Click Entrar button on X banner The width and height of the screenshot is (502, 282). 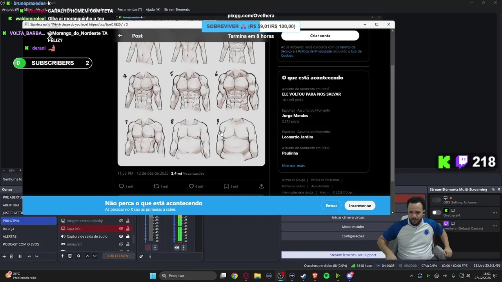(331, 206)
